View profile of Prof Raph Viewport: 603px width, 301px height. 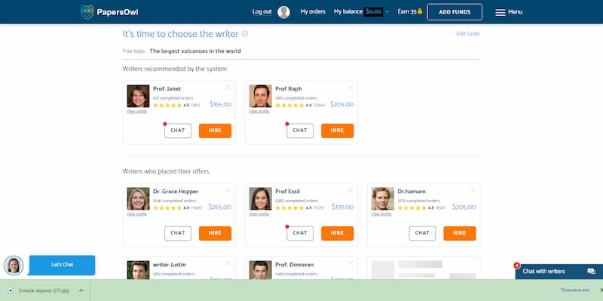(259, 111)
